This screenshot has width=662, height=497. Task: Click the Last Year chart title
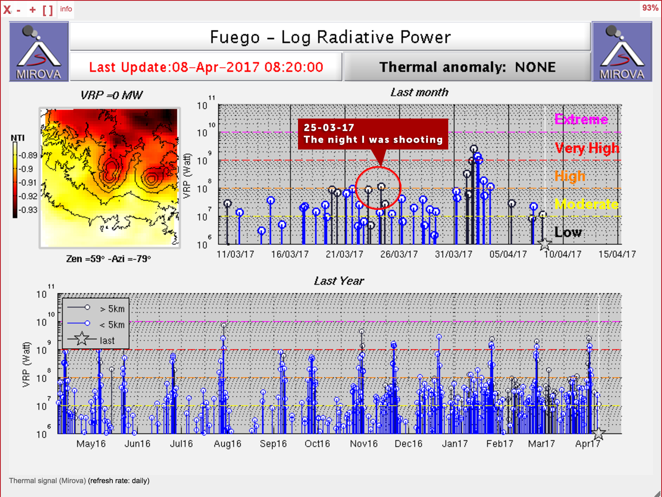339,281
